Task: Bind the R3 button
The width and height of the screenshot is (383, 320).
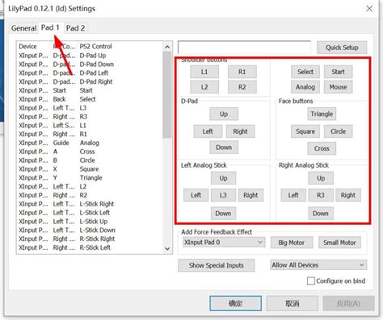Action: pos(321,195)
